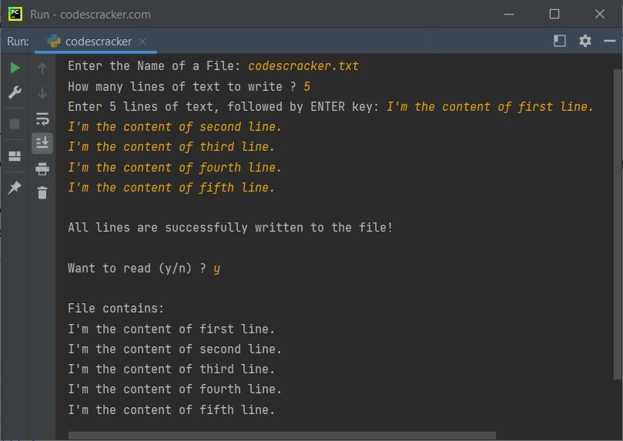Toggle Soft-Wrap for console output
This screenshot has width=623, height=441.
tap(42, 119)
